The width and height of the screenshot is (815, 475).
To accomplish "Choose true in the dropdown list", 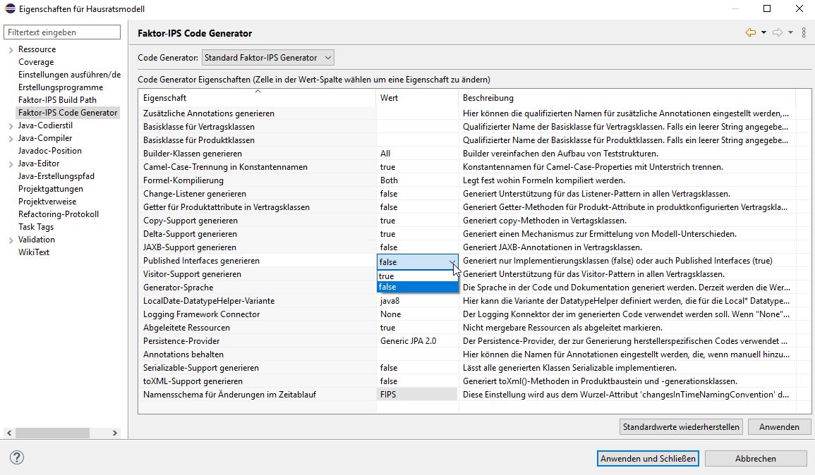I will point(417,276).
